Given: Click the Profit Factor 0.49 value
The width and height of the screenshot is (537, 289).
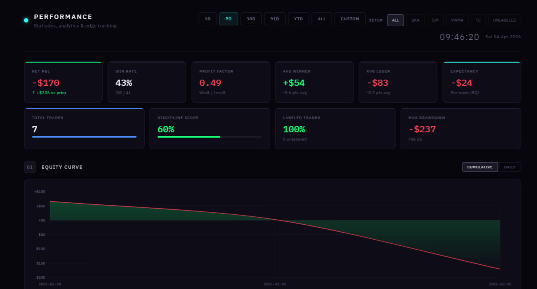Looking at the screenshot, I should point(210,83).
